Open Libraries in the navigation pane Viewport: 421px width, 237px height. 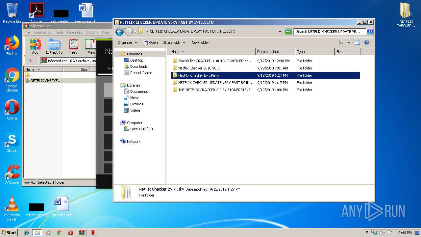134,85
